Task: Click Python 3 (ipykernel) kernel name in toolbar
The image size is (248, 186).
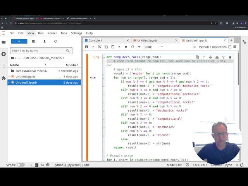Action: pos(213,47)
